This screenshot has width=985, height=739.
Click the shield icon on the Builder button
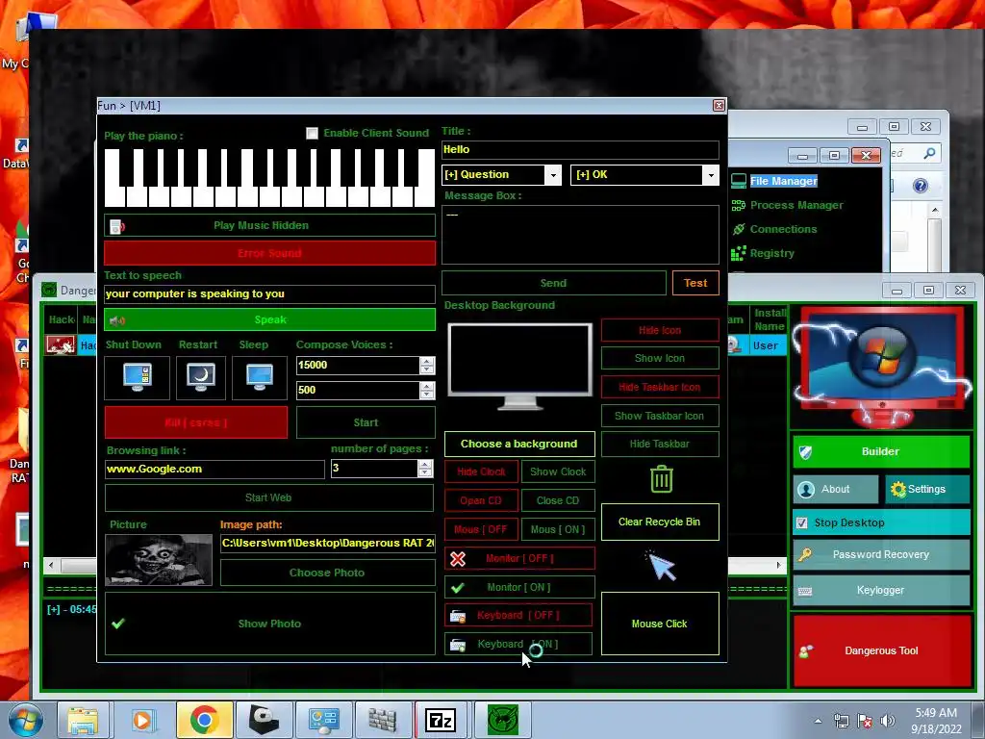click(x=805, y=452)
